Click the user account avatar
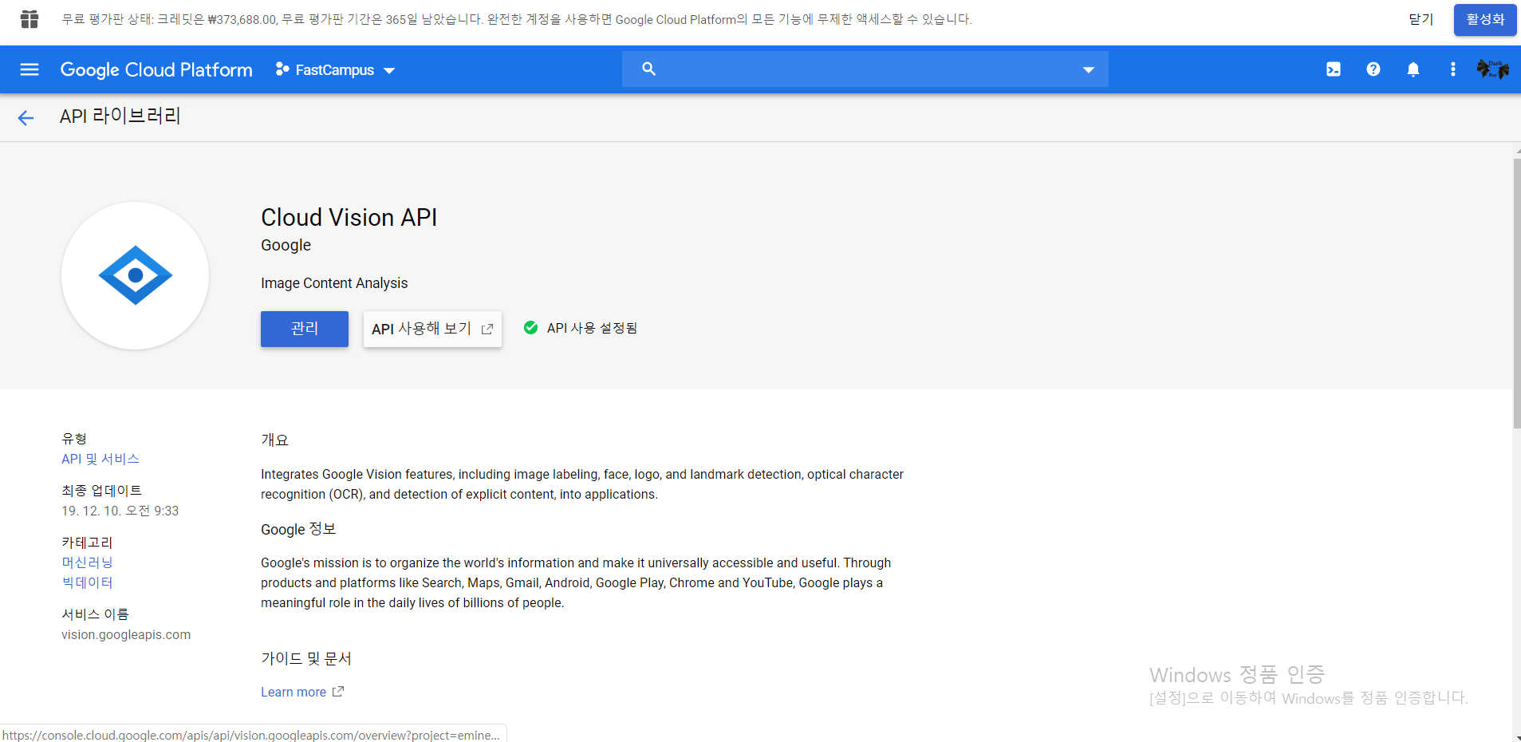Viewport: 1521px width, 742px height. point(1493,69)
